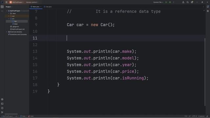Click src in bottom breadcrumb

[x=16, y=116]
